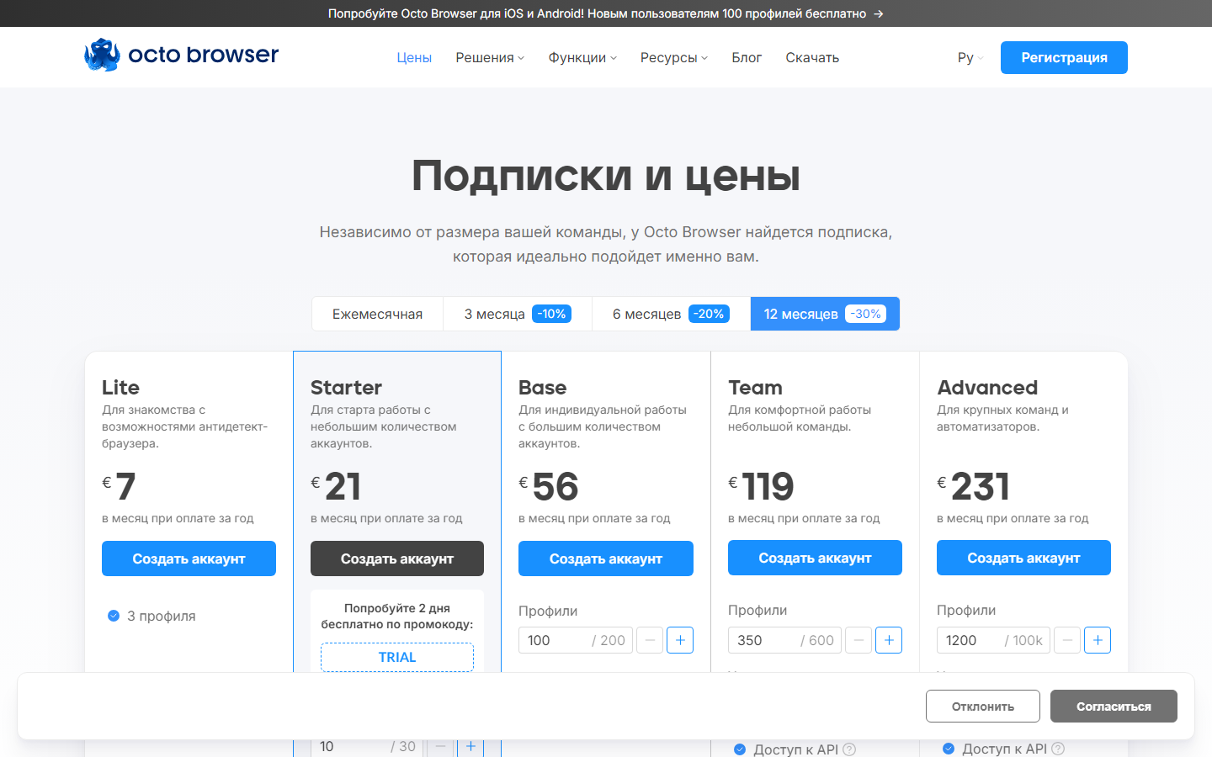This screenshot has width=1212, height=757.
Task: Switch to the 3 месяца billing tab
Action: (518, 314)
